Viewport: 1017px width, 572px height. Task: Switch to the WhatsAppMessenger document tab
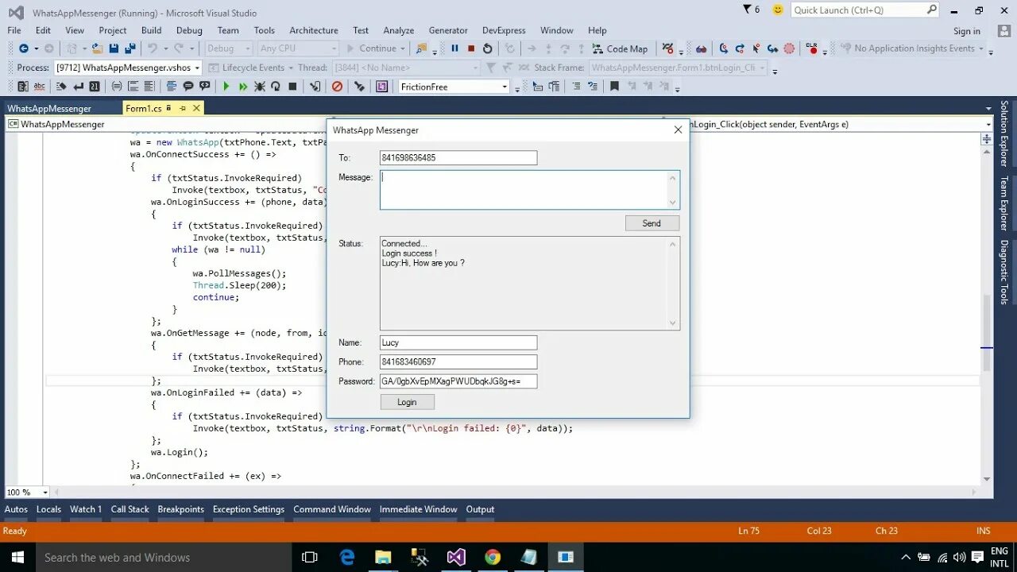tap(49, 108)
